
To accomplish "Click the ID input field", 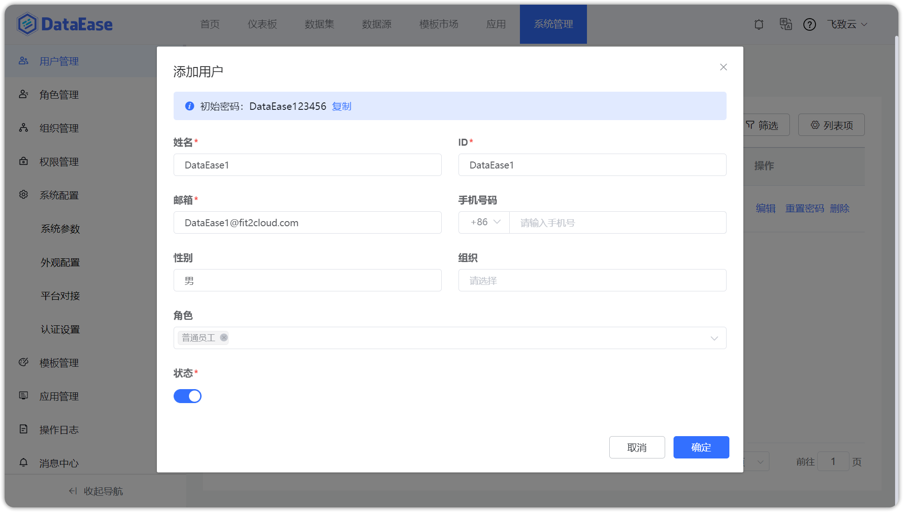I will tap(592, 165).
